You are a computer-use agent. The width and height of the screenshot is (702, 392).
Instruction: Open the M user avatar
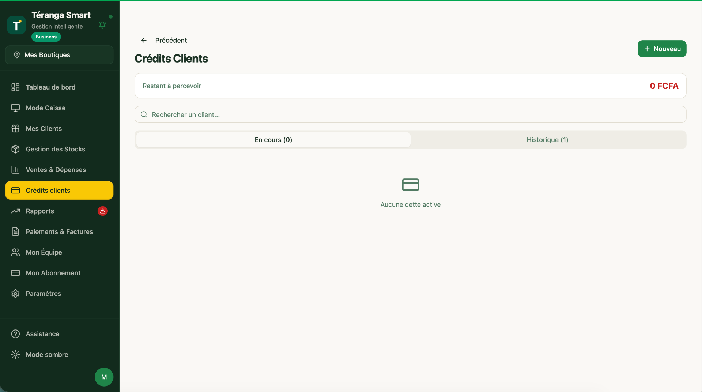click(x=104, y=377)
